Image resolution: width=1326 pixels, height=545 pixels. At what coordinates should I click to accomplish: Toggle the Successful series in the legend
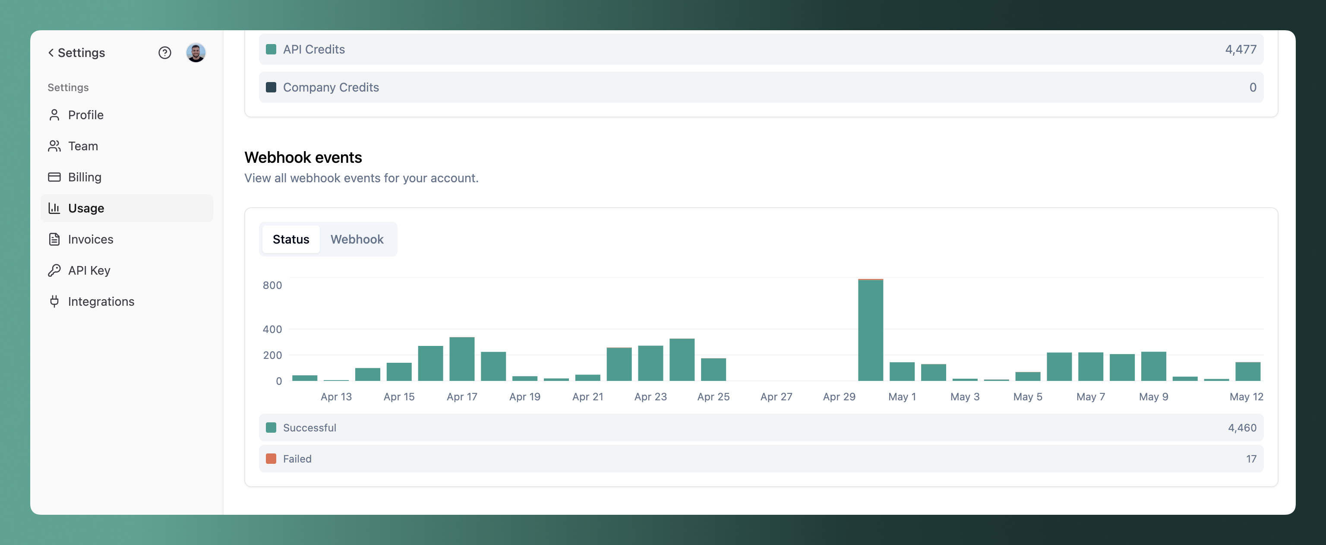(309, 427)
